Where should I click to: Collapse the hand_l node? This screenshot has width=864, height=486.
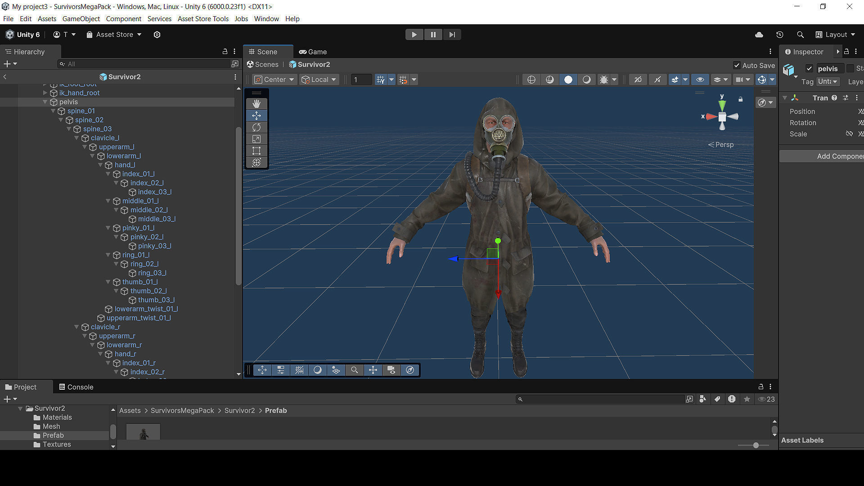(100, 165)
